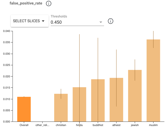Click the buddhist x-axis label

click(x=98, y=125)
